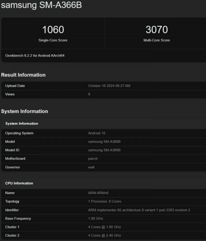Click the Base Frequency label
The image size is (206, 241).
click(18, 218)
